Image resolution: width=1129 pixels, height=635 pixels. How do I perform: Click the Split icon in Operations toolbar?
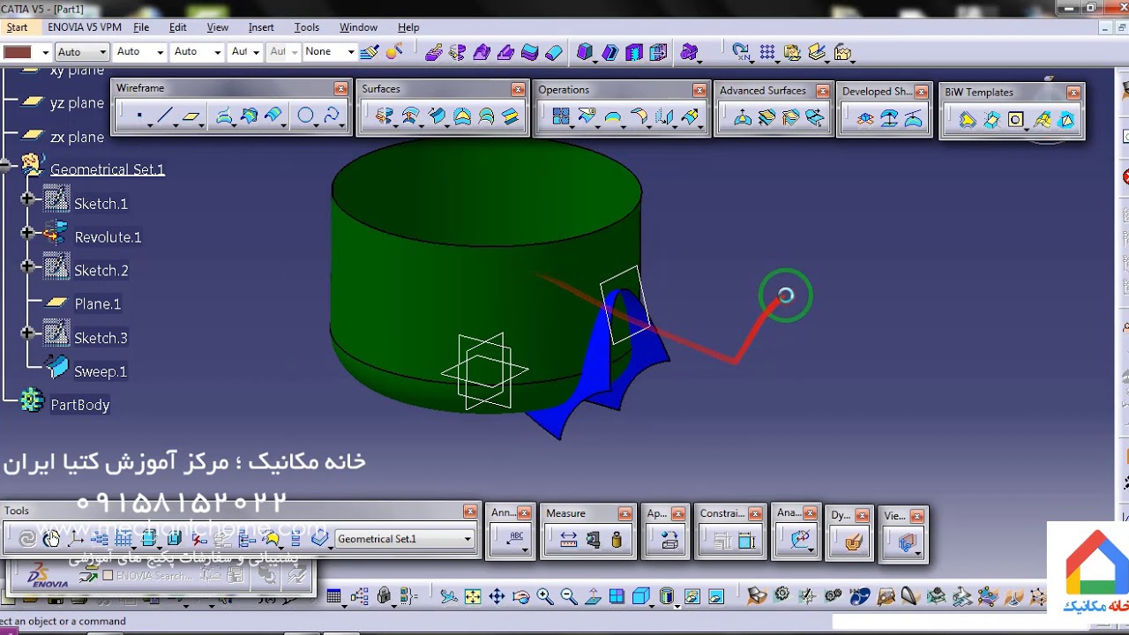[x=587, y=116]
